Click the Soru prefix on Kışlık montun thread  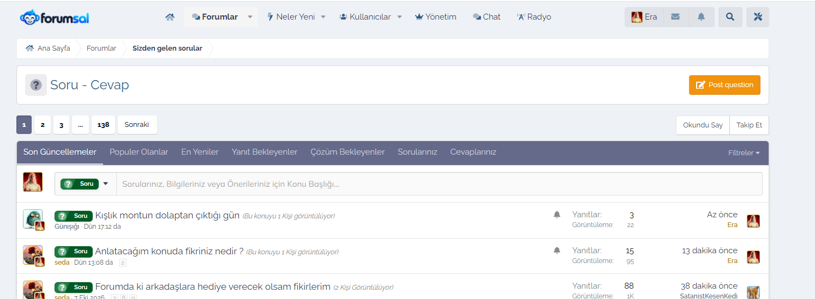tap(74, 216)
